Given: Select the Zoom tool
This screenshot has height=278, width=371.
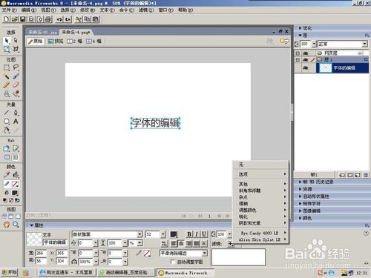Looking at the screenshot, I should point(16,225).
